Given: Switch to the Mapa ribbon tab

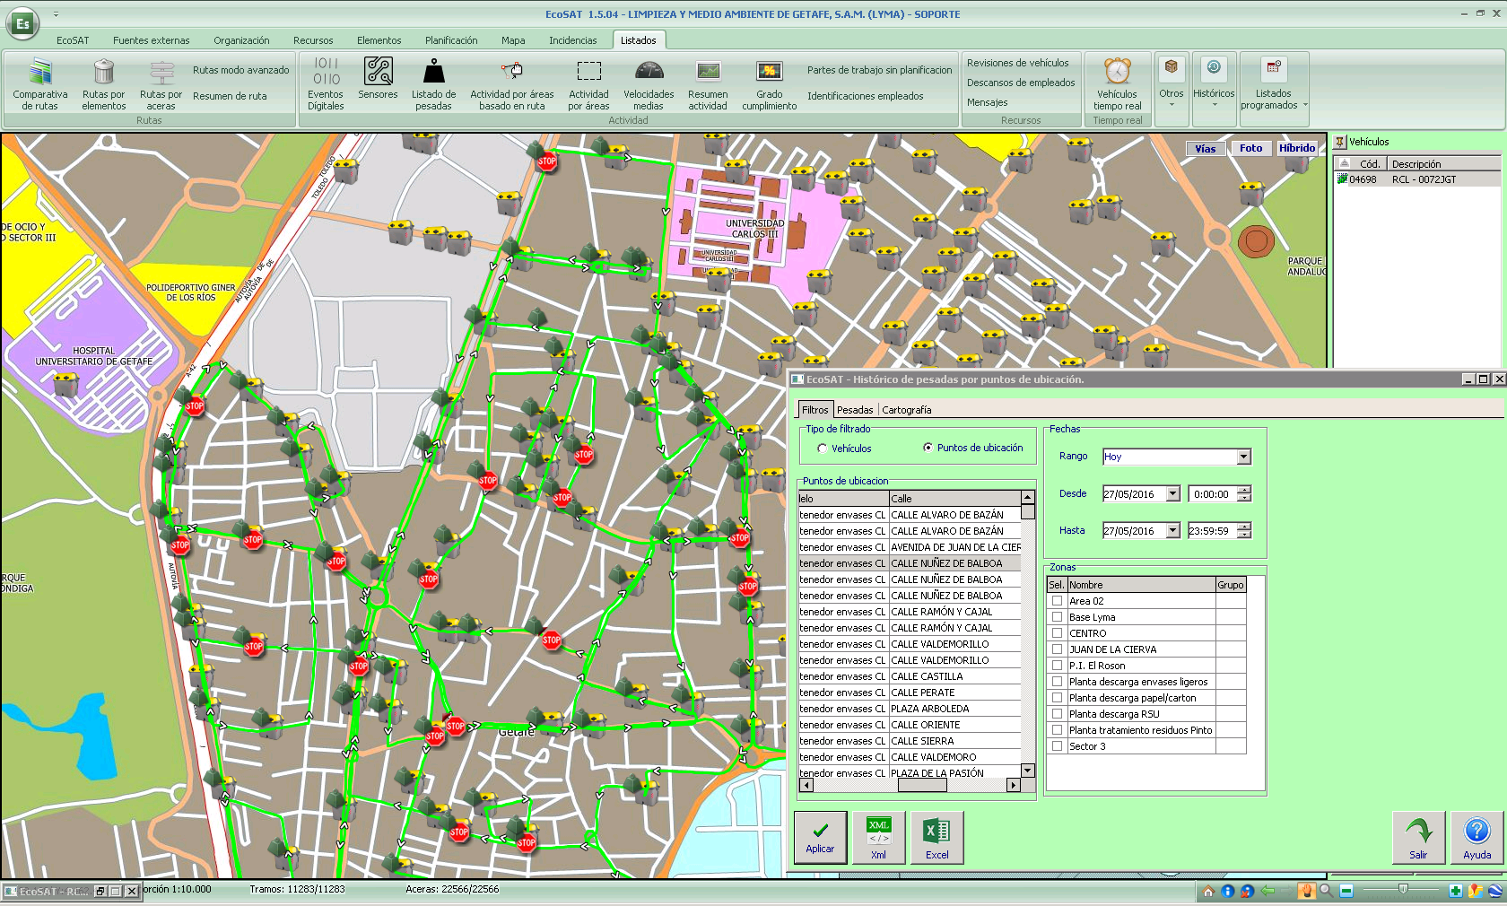Looking at the screenshot, I should click(513, 40).
